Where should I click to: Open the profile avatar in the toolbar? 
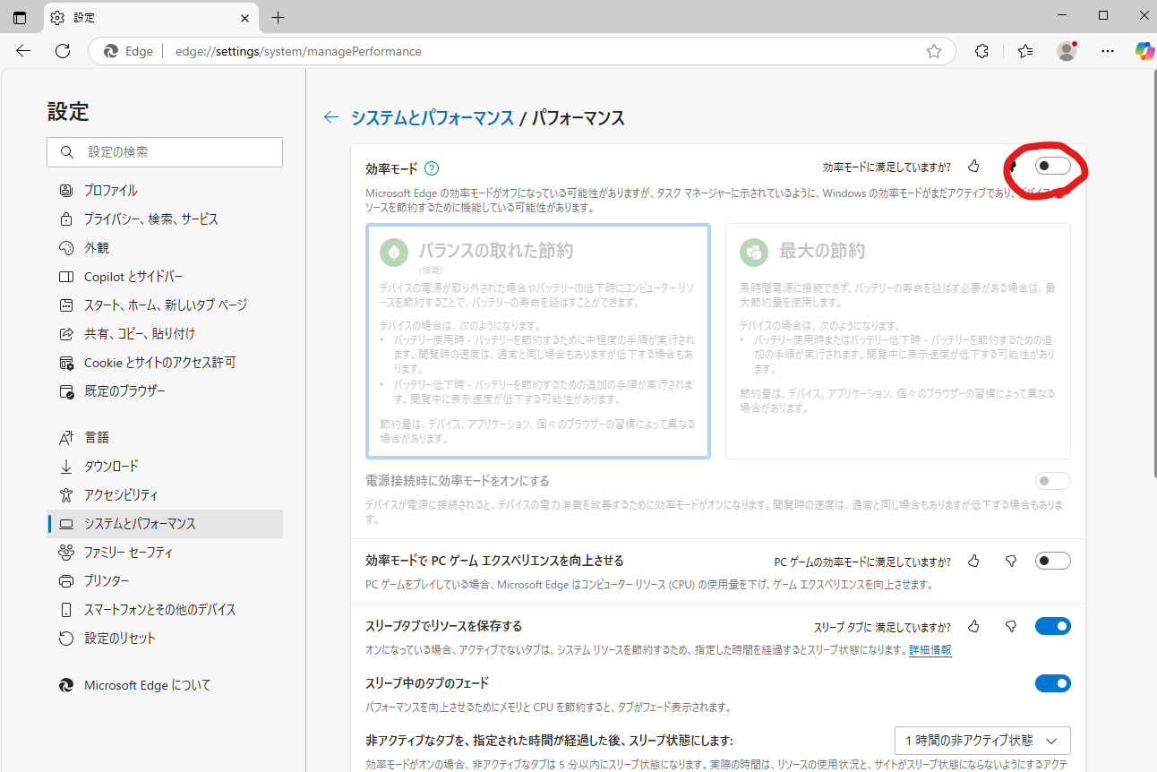click(x=1067, y=51)
